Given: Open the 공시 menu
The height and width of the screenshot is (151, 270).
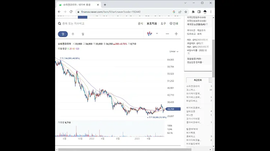Looking at the screenshot, I should 140,24.
